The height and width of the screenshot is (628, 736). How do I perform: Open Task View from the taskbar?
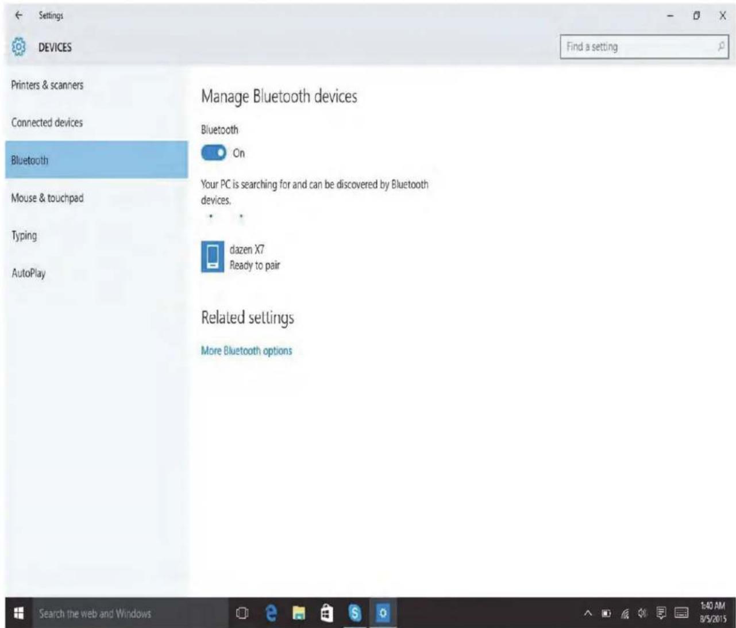pyautogui.click(x=243, y=613)
